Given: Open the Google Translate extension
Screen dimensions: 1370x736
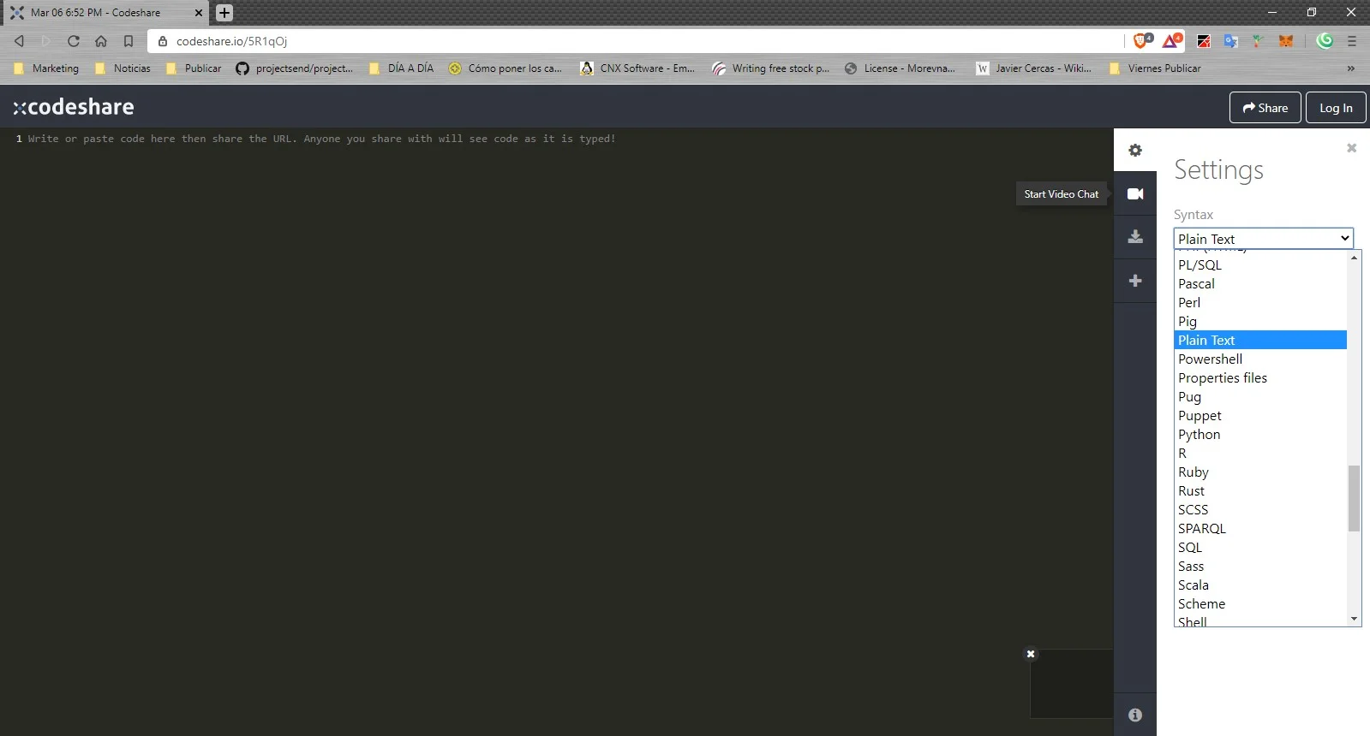Looking at the screenshot, I should [x=1231, y=41].
